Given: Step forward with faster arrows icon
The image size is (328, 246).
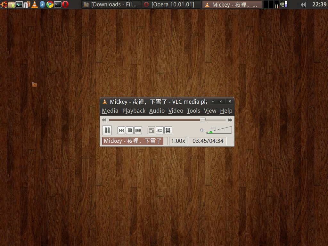Looking at the screenshot, I should pos(230,120).
